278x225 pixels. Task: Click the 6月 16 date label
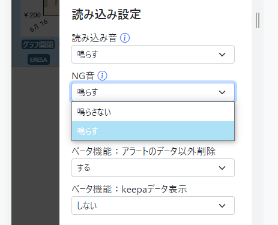point(39,26)
